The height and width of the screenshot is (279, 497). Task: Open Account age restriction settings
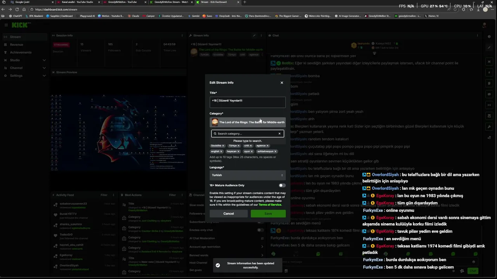click(227, 247)
